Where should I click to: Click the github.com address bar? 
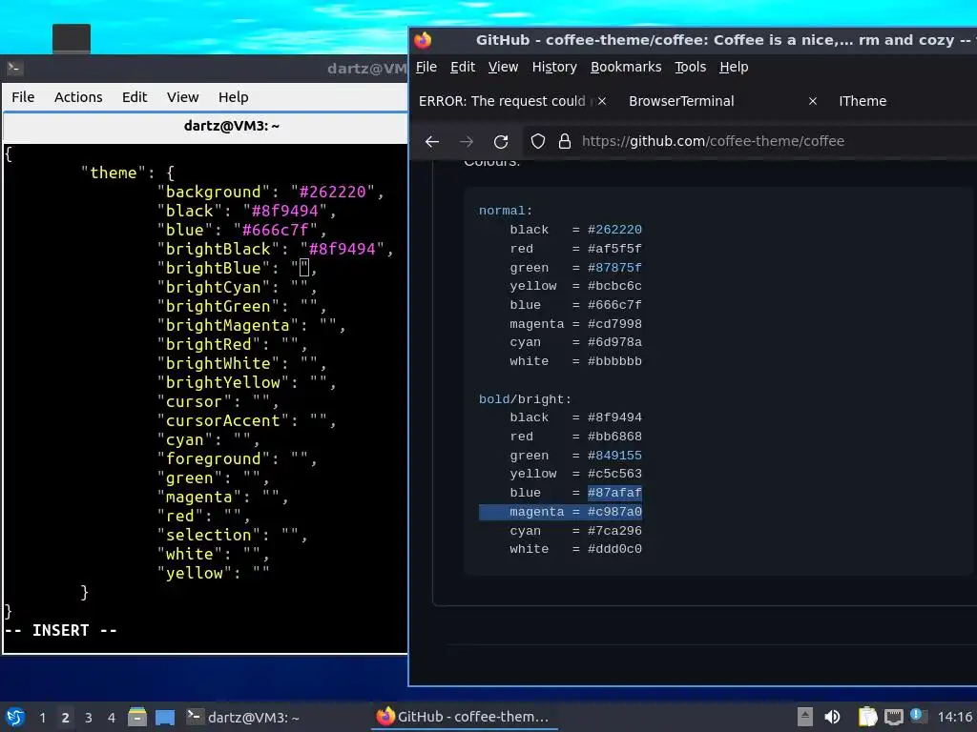[713, 141]
